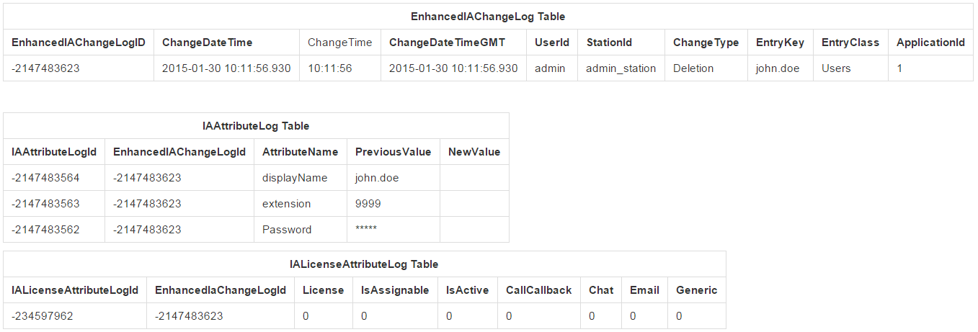978x332 pixels.
Task: Select the AttributeName column header
Action: (300, 152)
